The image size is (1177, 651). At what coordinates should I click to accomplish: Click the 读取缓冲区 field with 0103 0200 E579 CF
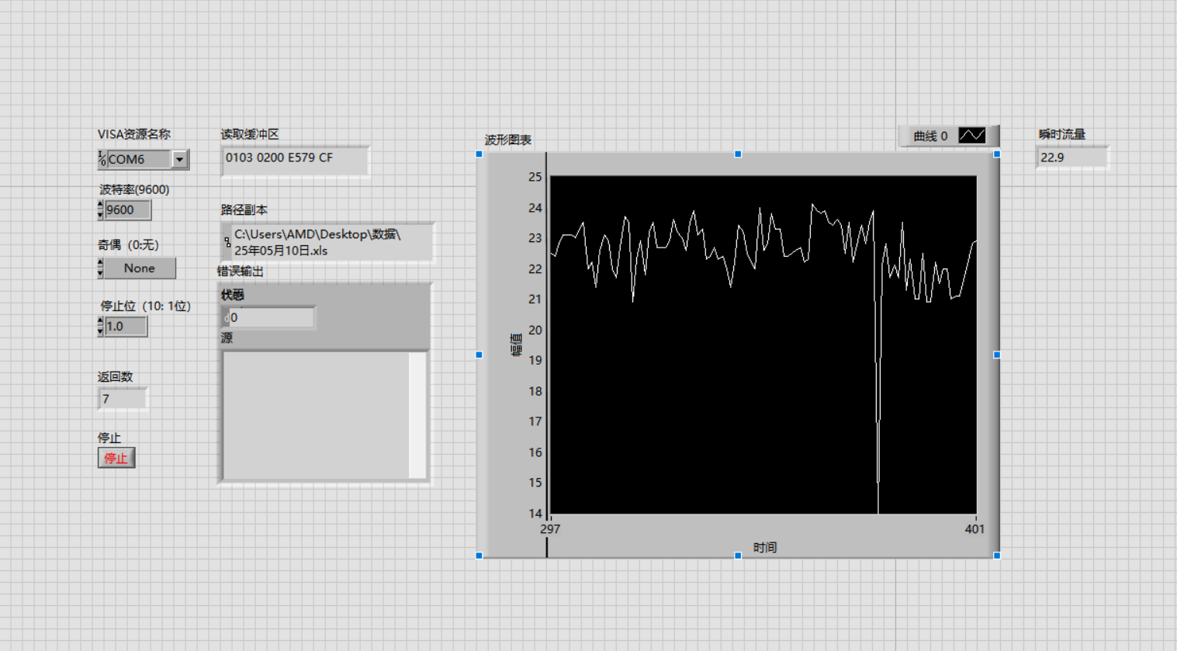tap(295, 160)
